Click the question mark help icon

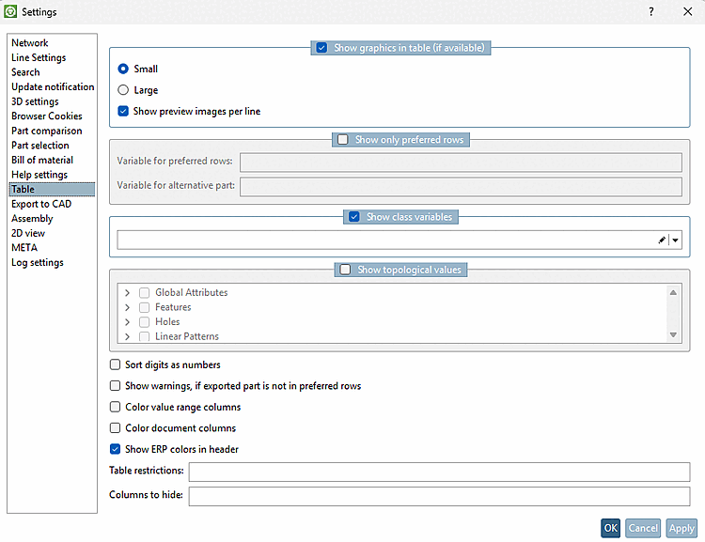coord(651,12)
